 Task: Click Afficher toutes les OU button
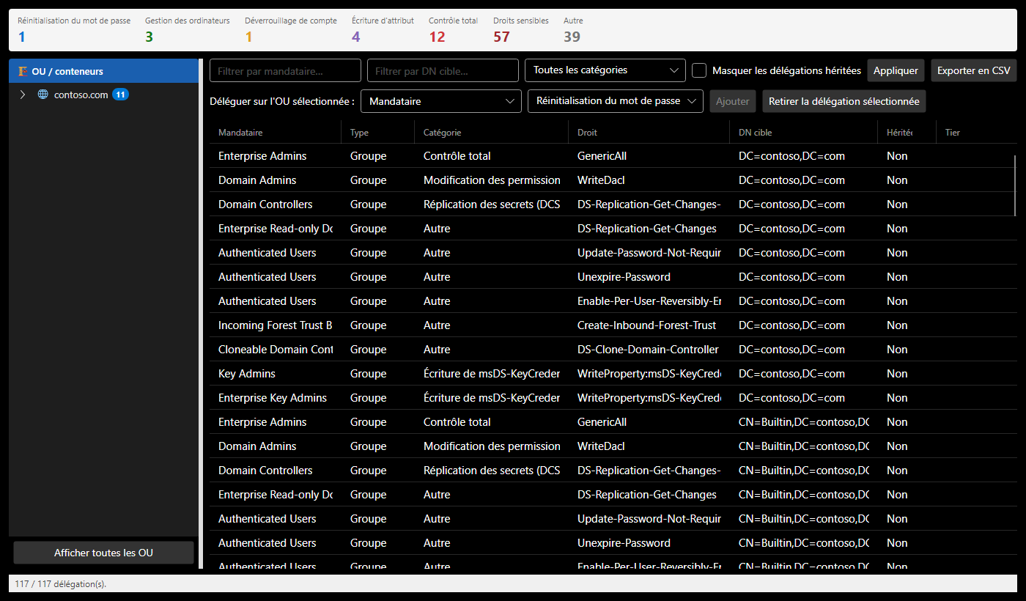[103, 553]
